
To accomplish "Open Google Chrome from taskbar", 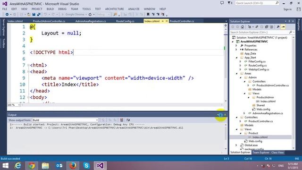I will tap(32, 166).
